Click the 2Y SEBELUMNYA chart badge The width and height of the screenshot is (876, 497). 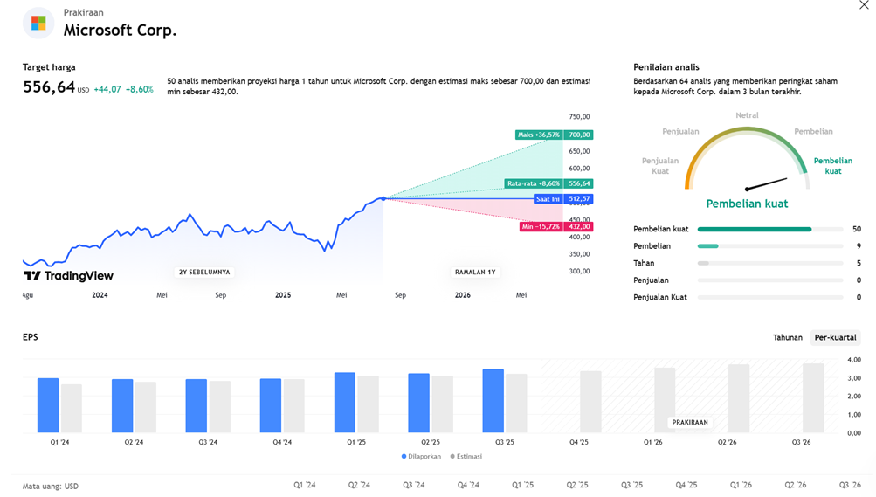click(x=204, y=272)
